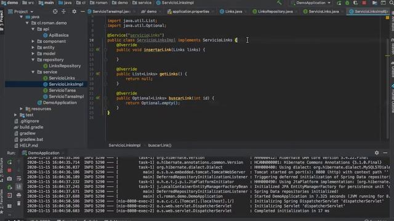The image size is (394, 221).
Task: Collapse the service package
Action: pyautogui.click(x=33, y=72)
